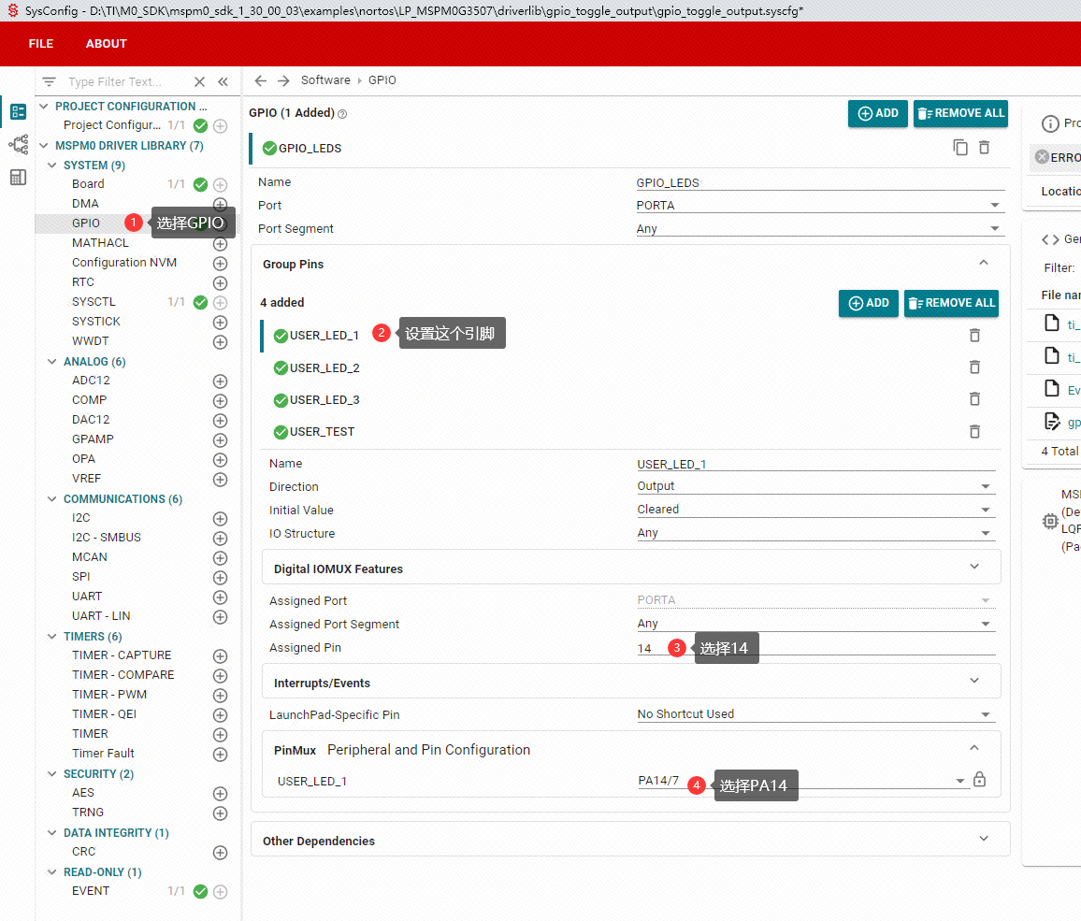Image resolution: width=1081 pixels, height=921 pixels.
Task: Add an SPI module with plus icon
Action: 220,577
